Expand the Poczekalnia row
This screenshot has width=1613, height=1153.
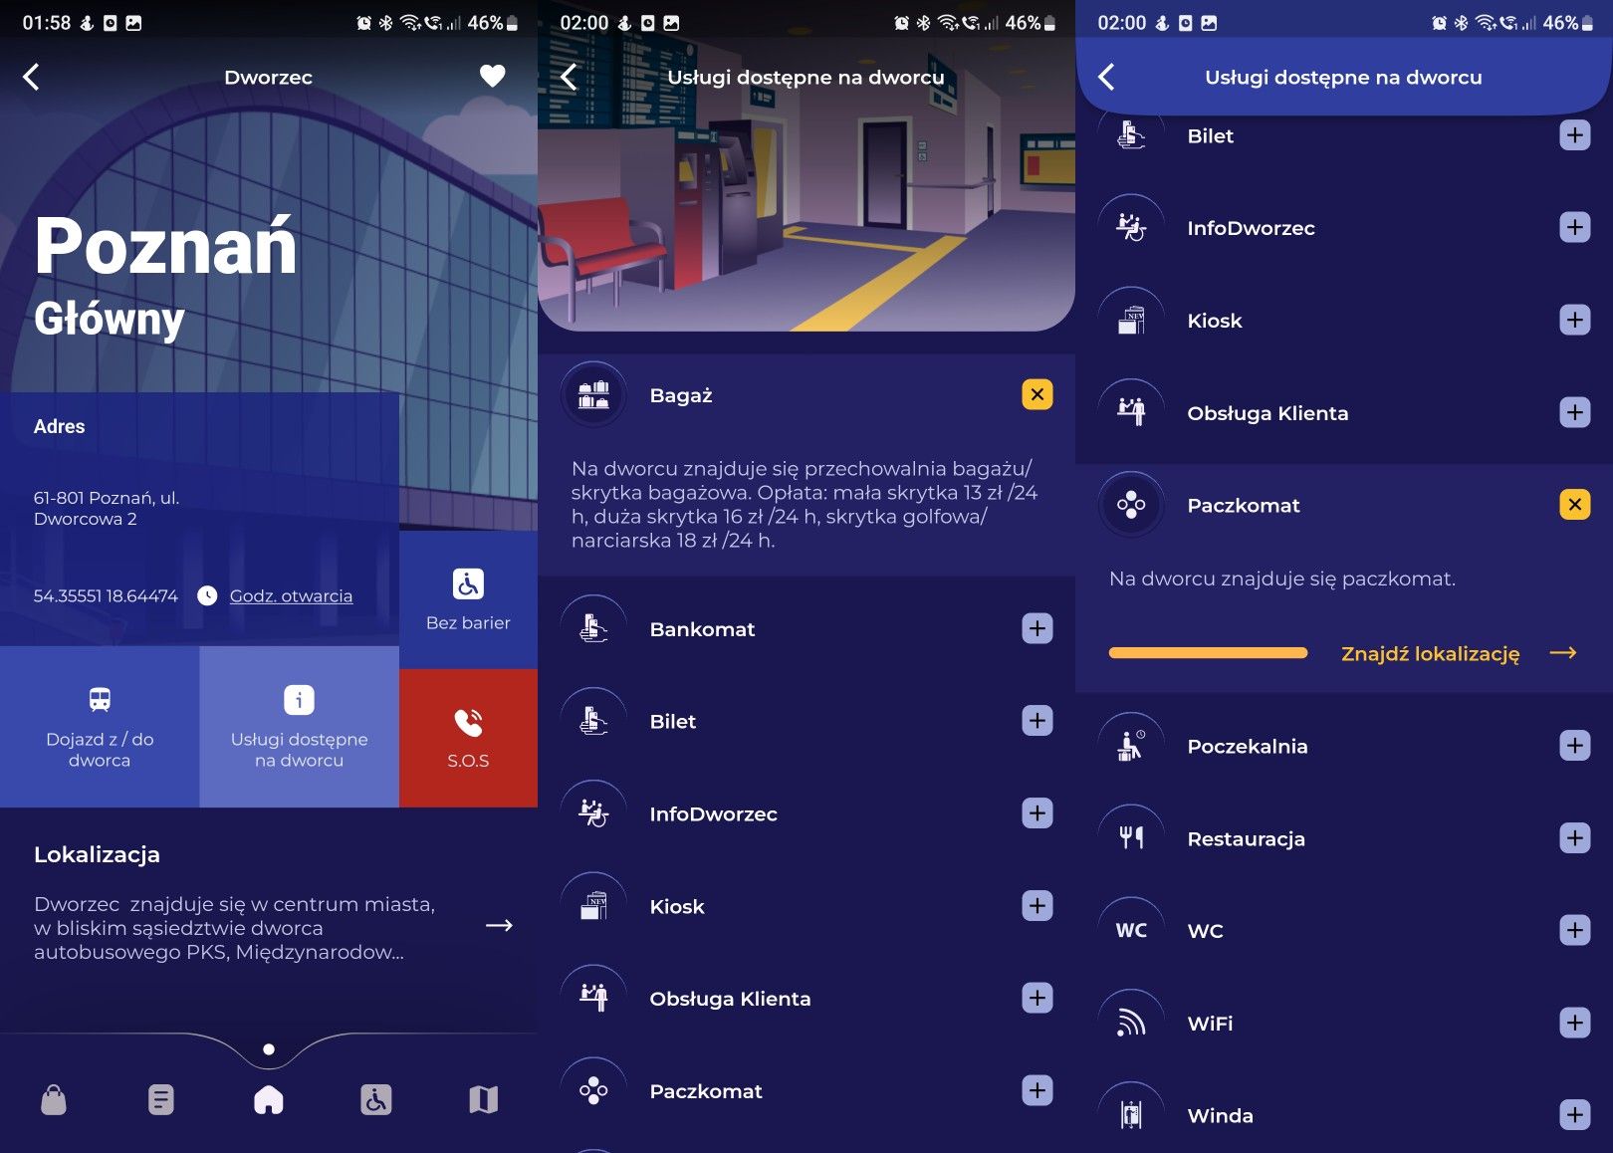pyautogui.click(x=1575, y=746)
